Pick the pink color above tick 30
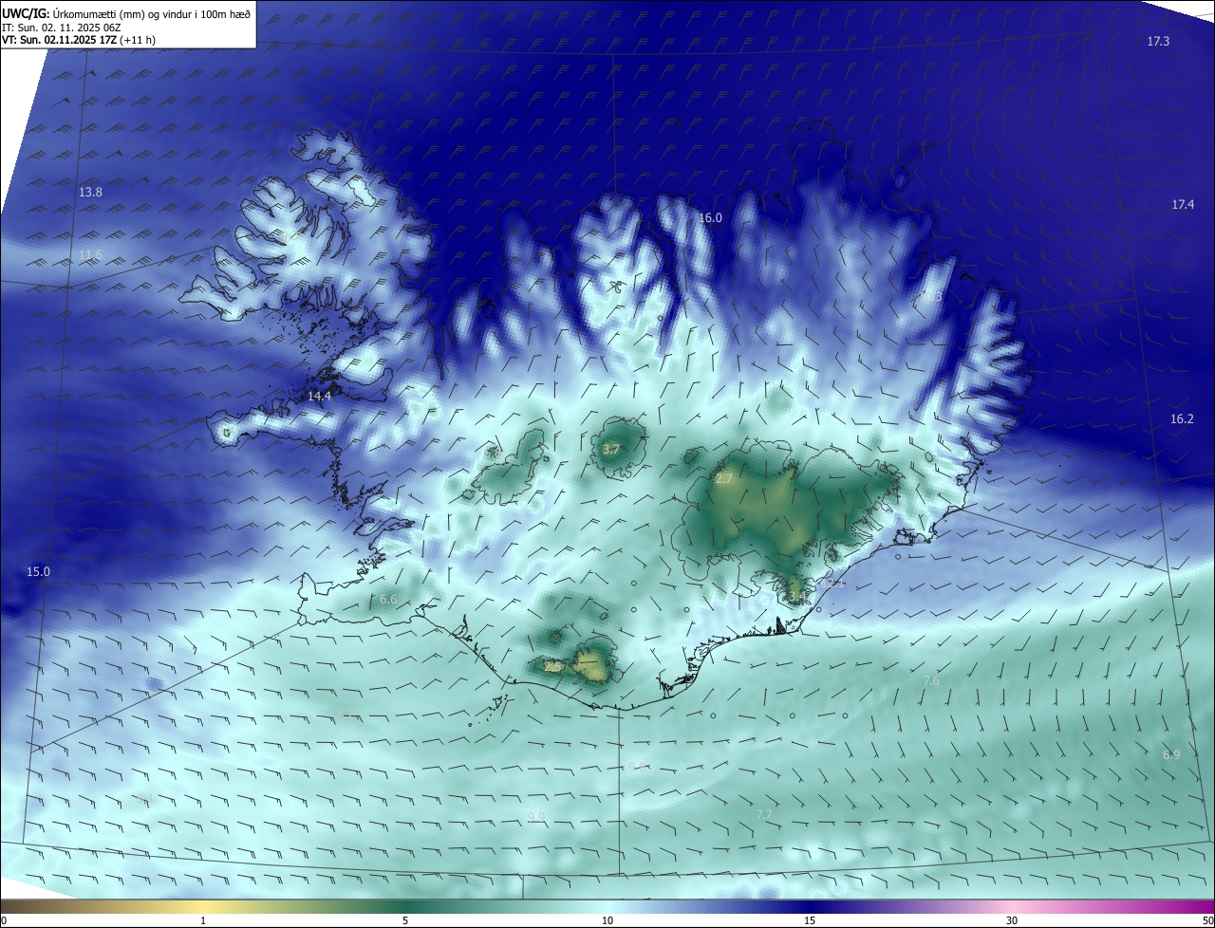1215x928 pixels. click(x=1012, y=906)
